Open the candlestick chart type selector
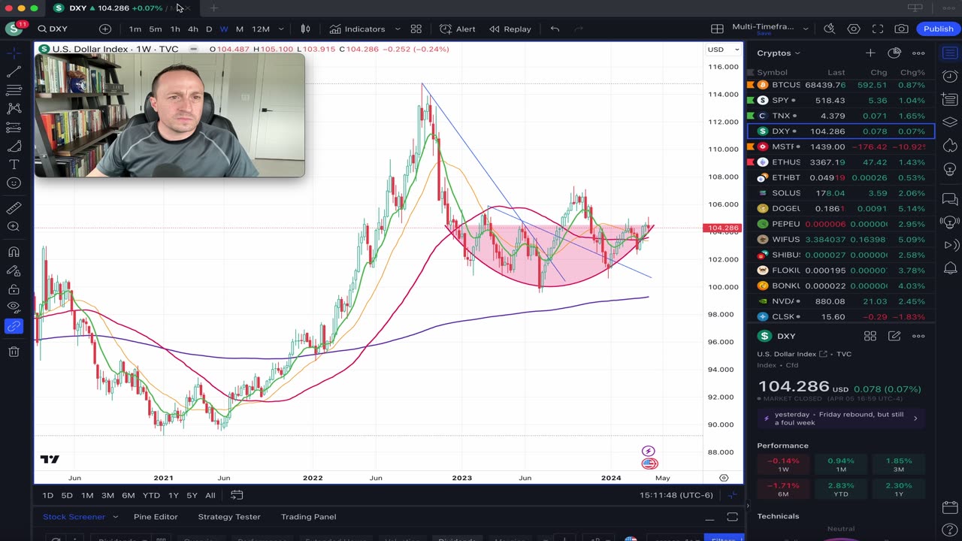 tap(305, 29)
